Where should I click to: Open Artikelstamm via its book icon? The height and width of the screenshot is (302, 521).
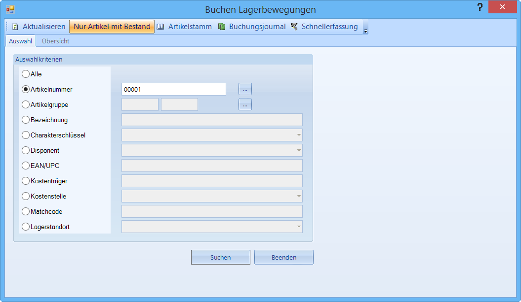click(160, 27)
